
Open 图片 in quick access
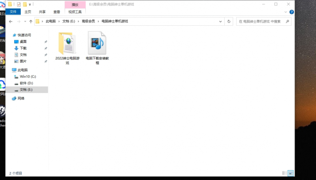(x=23, y=61)
